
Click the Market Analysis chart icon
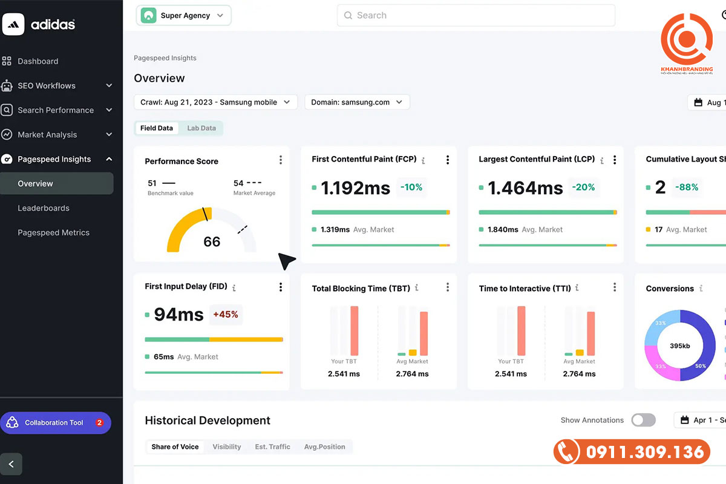click(x=7, y=134)
